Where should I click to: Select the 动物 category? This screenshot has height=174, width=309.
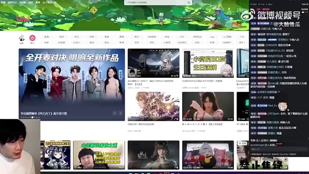197,42
